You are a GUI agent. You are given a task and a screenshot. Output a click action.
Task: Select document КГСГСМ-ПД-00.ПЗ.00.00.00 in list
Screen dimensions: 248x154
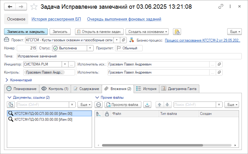pyautogui.click(x=43, y=119)
